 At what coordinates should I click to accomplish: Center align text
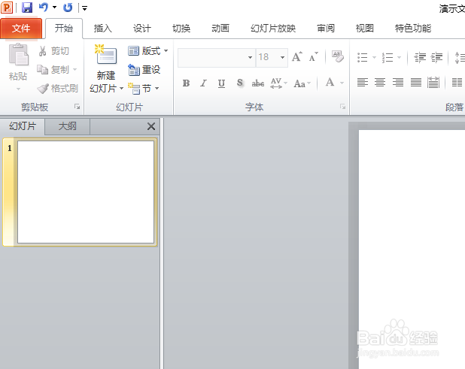[x=380, y=83]
